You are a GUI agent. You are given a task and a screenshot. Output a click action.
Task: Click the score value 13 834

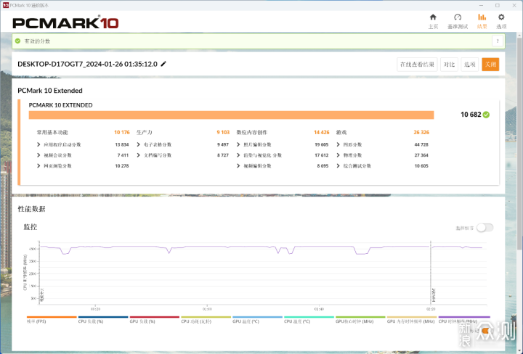122,144
